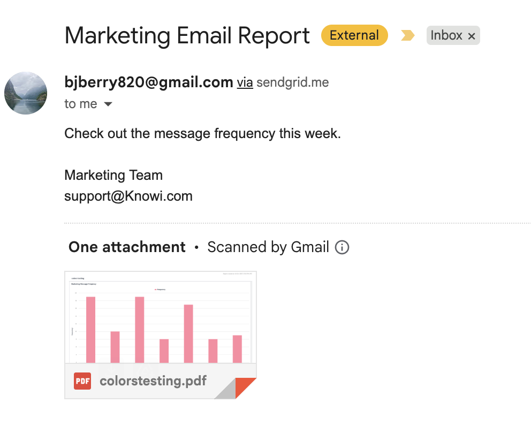This screenshot has height=426, width=531.
Task: Click sender address bjberry820@gmail.com
Action: [148, 82]
